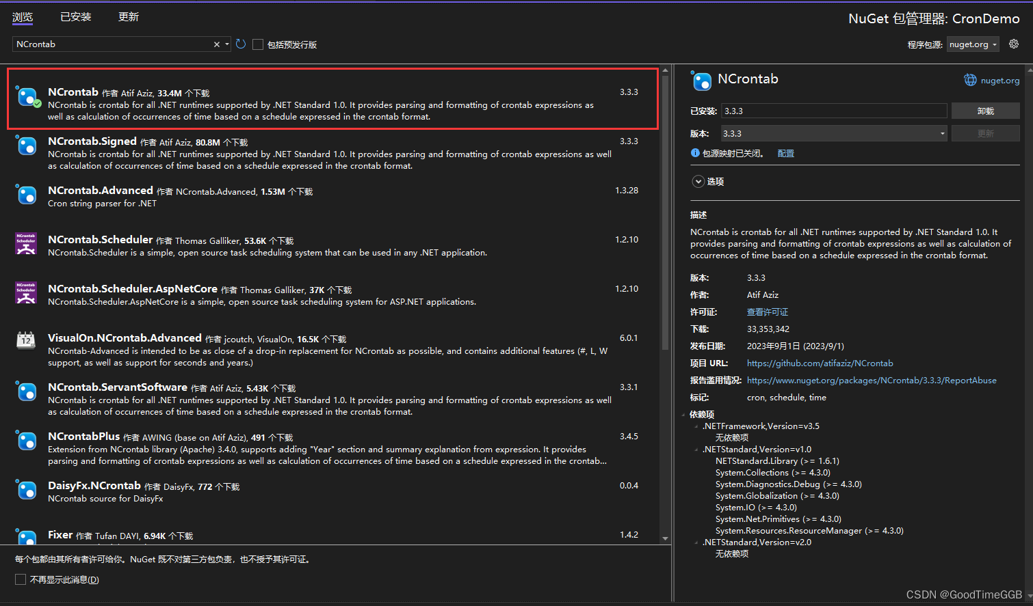The width and height of the screenshot is (1033, 606).
Task: Click the NCrontab.Advanced package icon
Action: (x=26, y=195)
